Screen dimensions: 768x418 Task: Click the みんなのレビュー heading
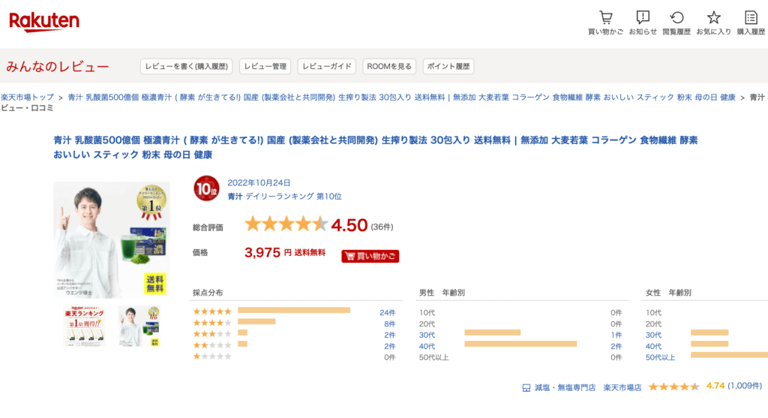point(58,67)
